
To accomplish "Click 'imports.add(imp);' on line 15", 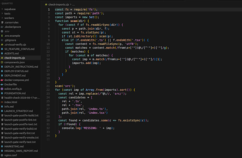I will point(86,63).
